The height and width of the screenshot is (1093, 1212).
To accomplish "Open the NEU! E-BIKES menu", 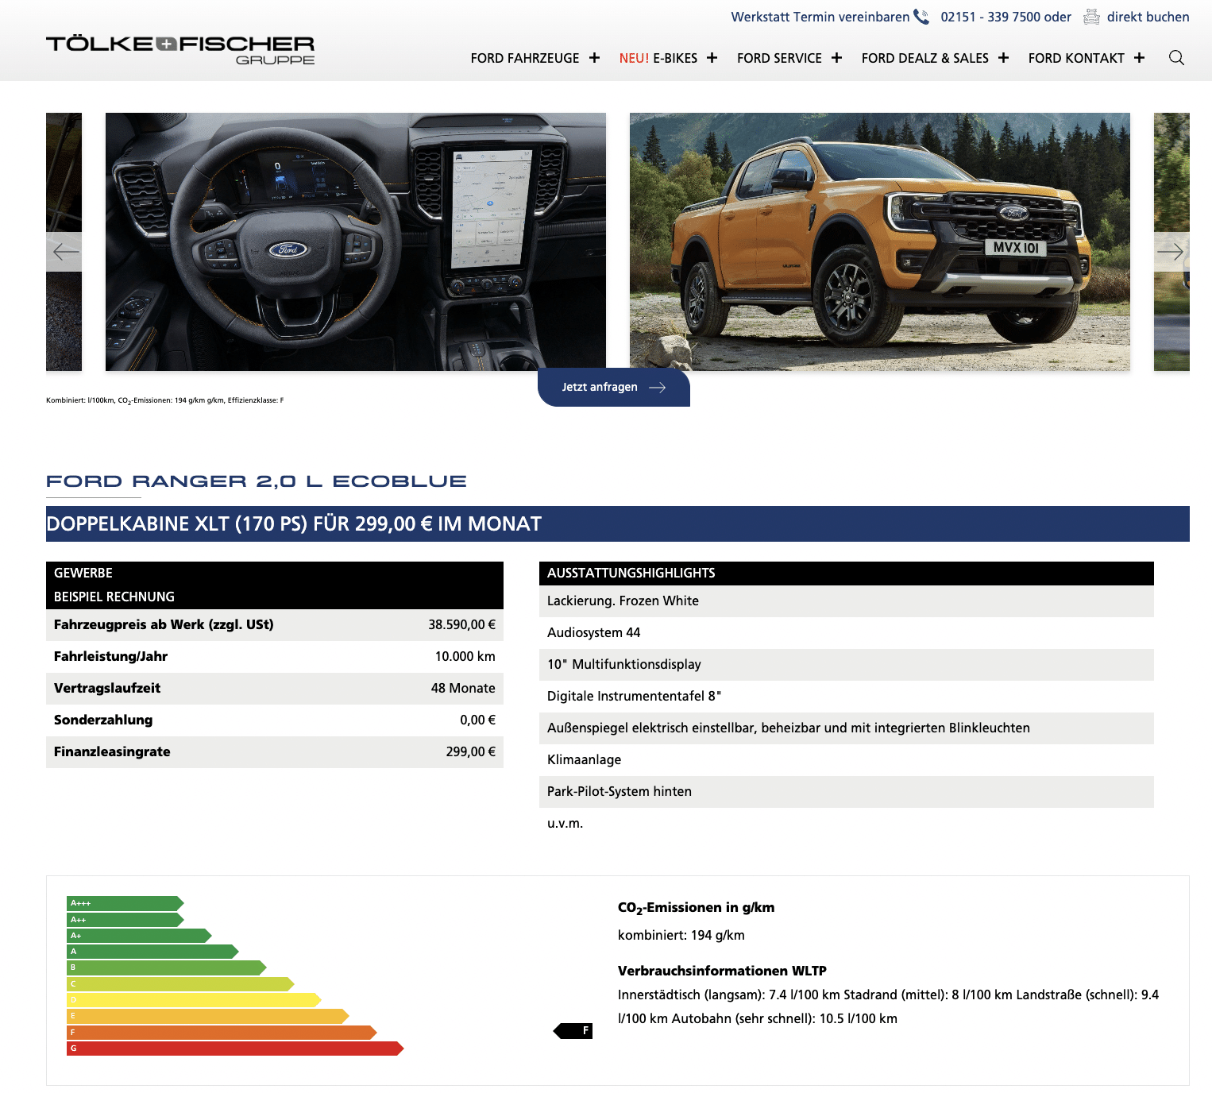I will tap(658, 58).
